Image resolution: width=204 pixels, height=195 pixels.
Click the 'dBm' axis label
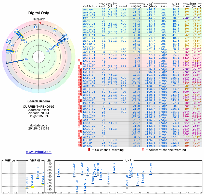tap(49, 160)
